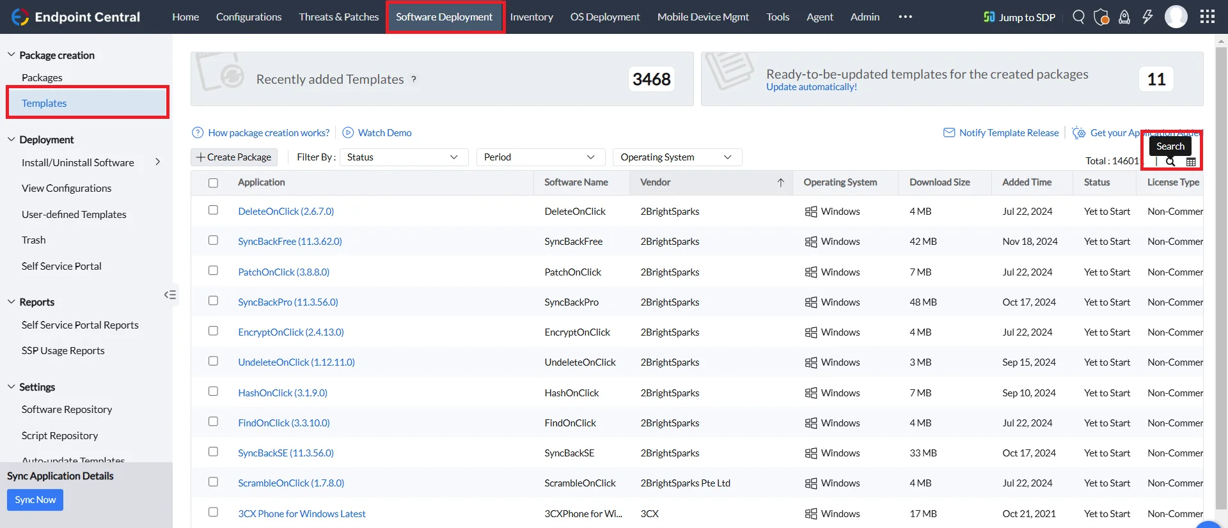The width and height of the screenshot is (1228, 528).
Task: Tick the SyncBackPro (11.3.56.0) checkbox
Action: (213, 301)
